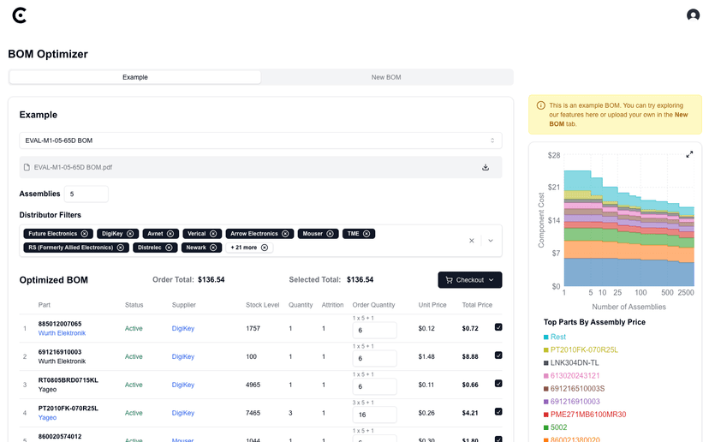Click the LNK304DN-TL legend swatch
This screenshot has height=442, width=709.
click(545, 363)
